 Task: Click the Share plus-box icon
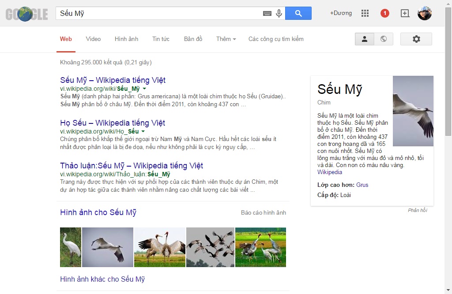point(405,13)
